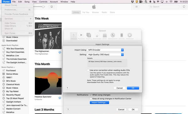
Task: Switch to the For You tab
Action: click(86, 12)
